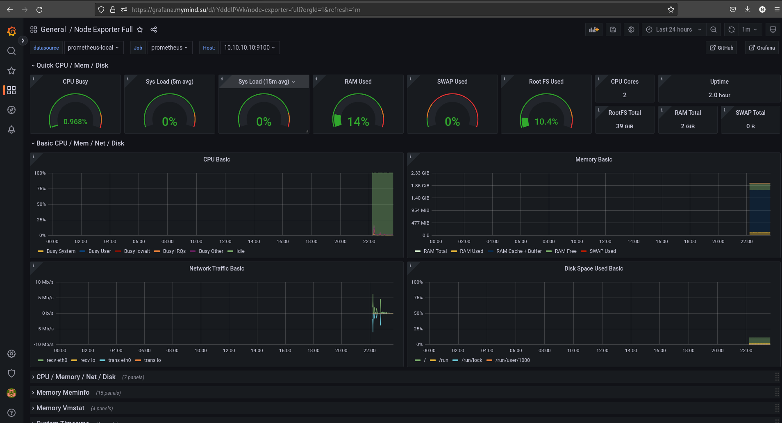Open the prometheus-local datasource dropdown
The height and width of the screenshot is (423, 782).
94,48
